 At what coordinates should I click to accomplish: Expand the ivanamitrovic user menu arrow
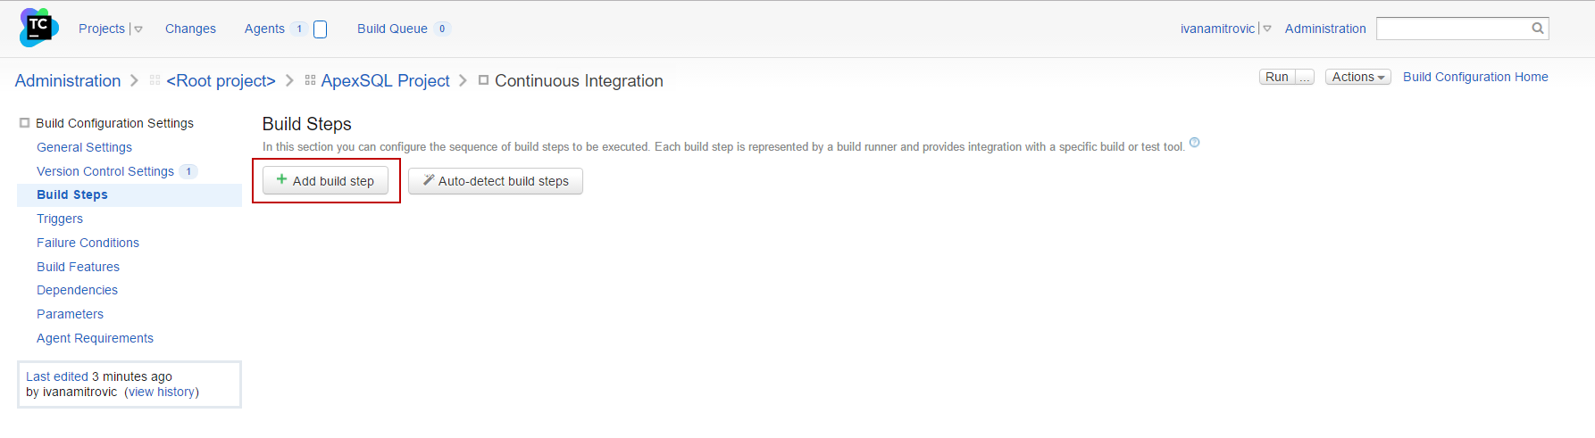pos(1267,29)
